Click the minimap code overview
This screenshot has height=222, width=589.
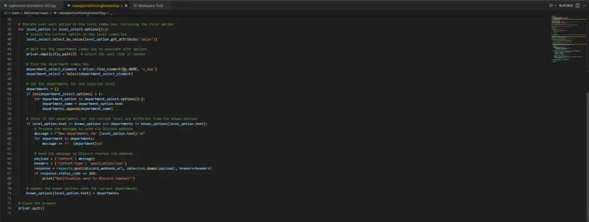(x=568, y=39)
